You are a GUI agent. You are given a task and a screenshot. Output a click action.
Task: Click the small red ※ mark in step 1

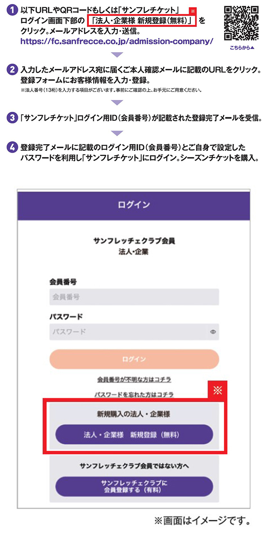192,11
